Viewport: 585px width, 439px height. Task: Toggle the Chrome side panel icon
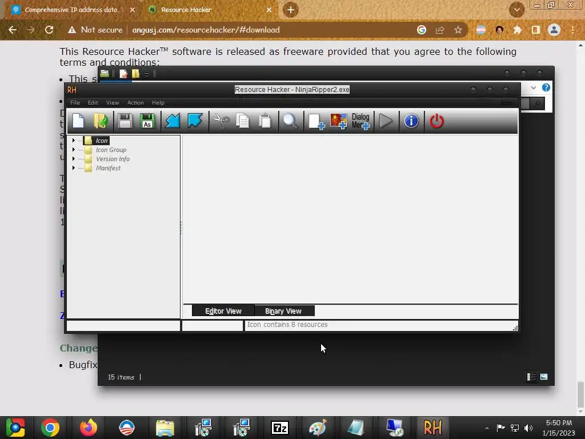pos(536,30)
